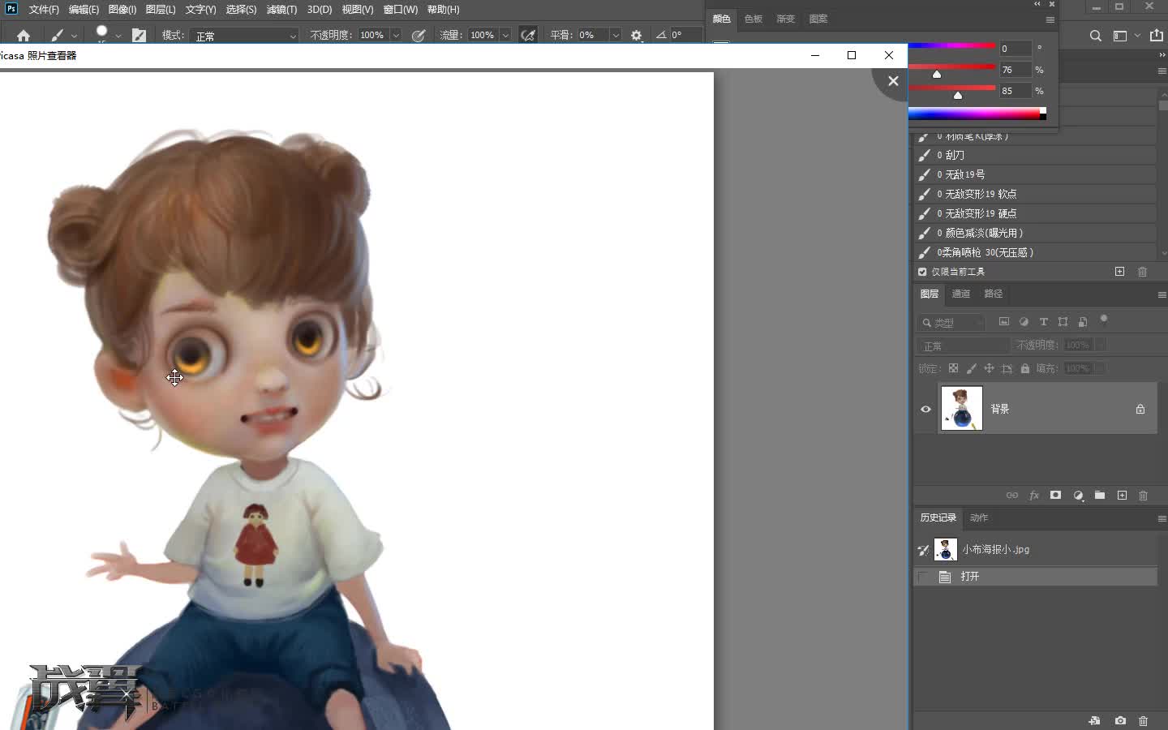Open the 图像(I) menu

point(122,10)
